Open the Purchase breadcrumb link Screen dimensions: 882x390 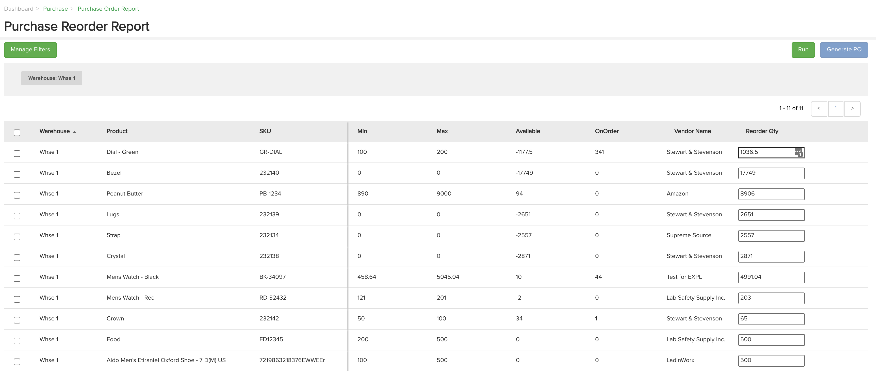(55, 9)
